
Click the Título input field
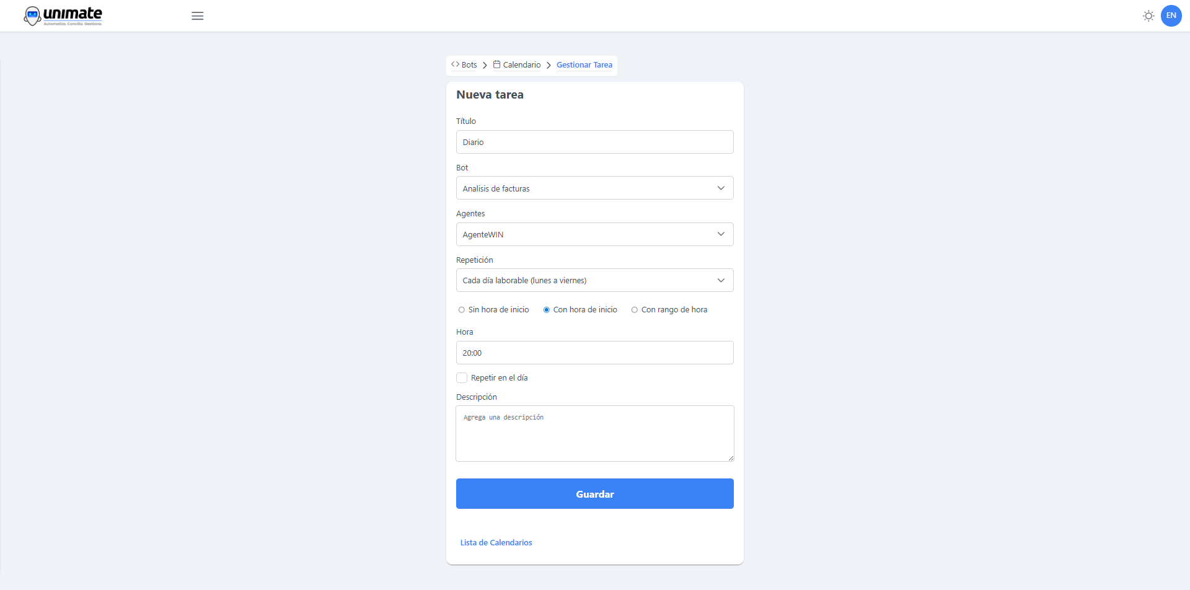click(x=594, y=143)
